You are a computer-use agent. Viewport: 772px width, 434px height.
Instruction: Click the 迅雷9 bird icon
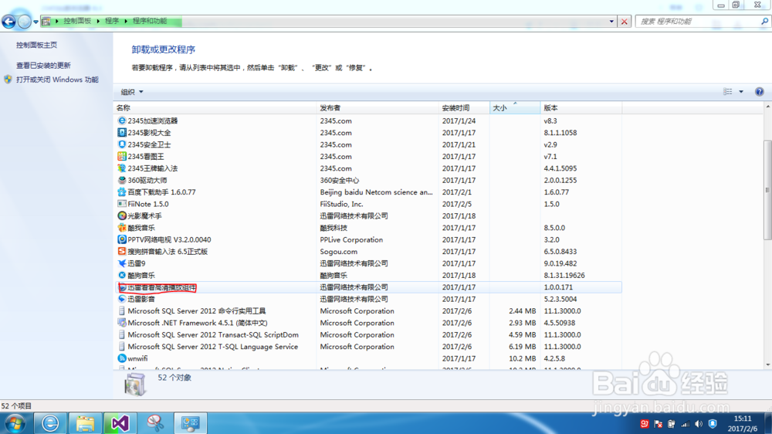point(122,263)
